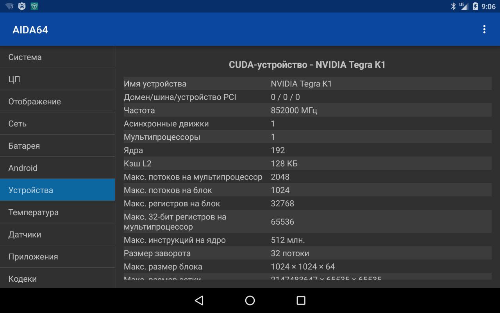This screenshot has width=500, height=313.
Task: Select the "Ядра" label
Action: pyautogui.click(x=134, y=150)
